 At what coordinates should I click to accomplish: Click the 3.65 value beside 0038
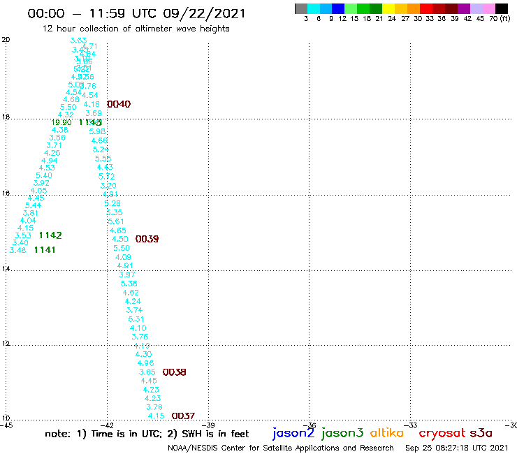(147, 372)
